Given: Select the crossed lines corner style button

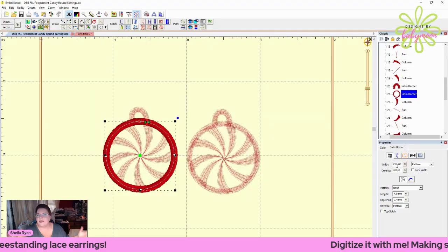Looking at the screenshot, I should coord(403,179).
